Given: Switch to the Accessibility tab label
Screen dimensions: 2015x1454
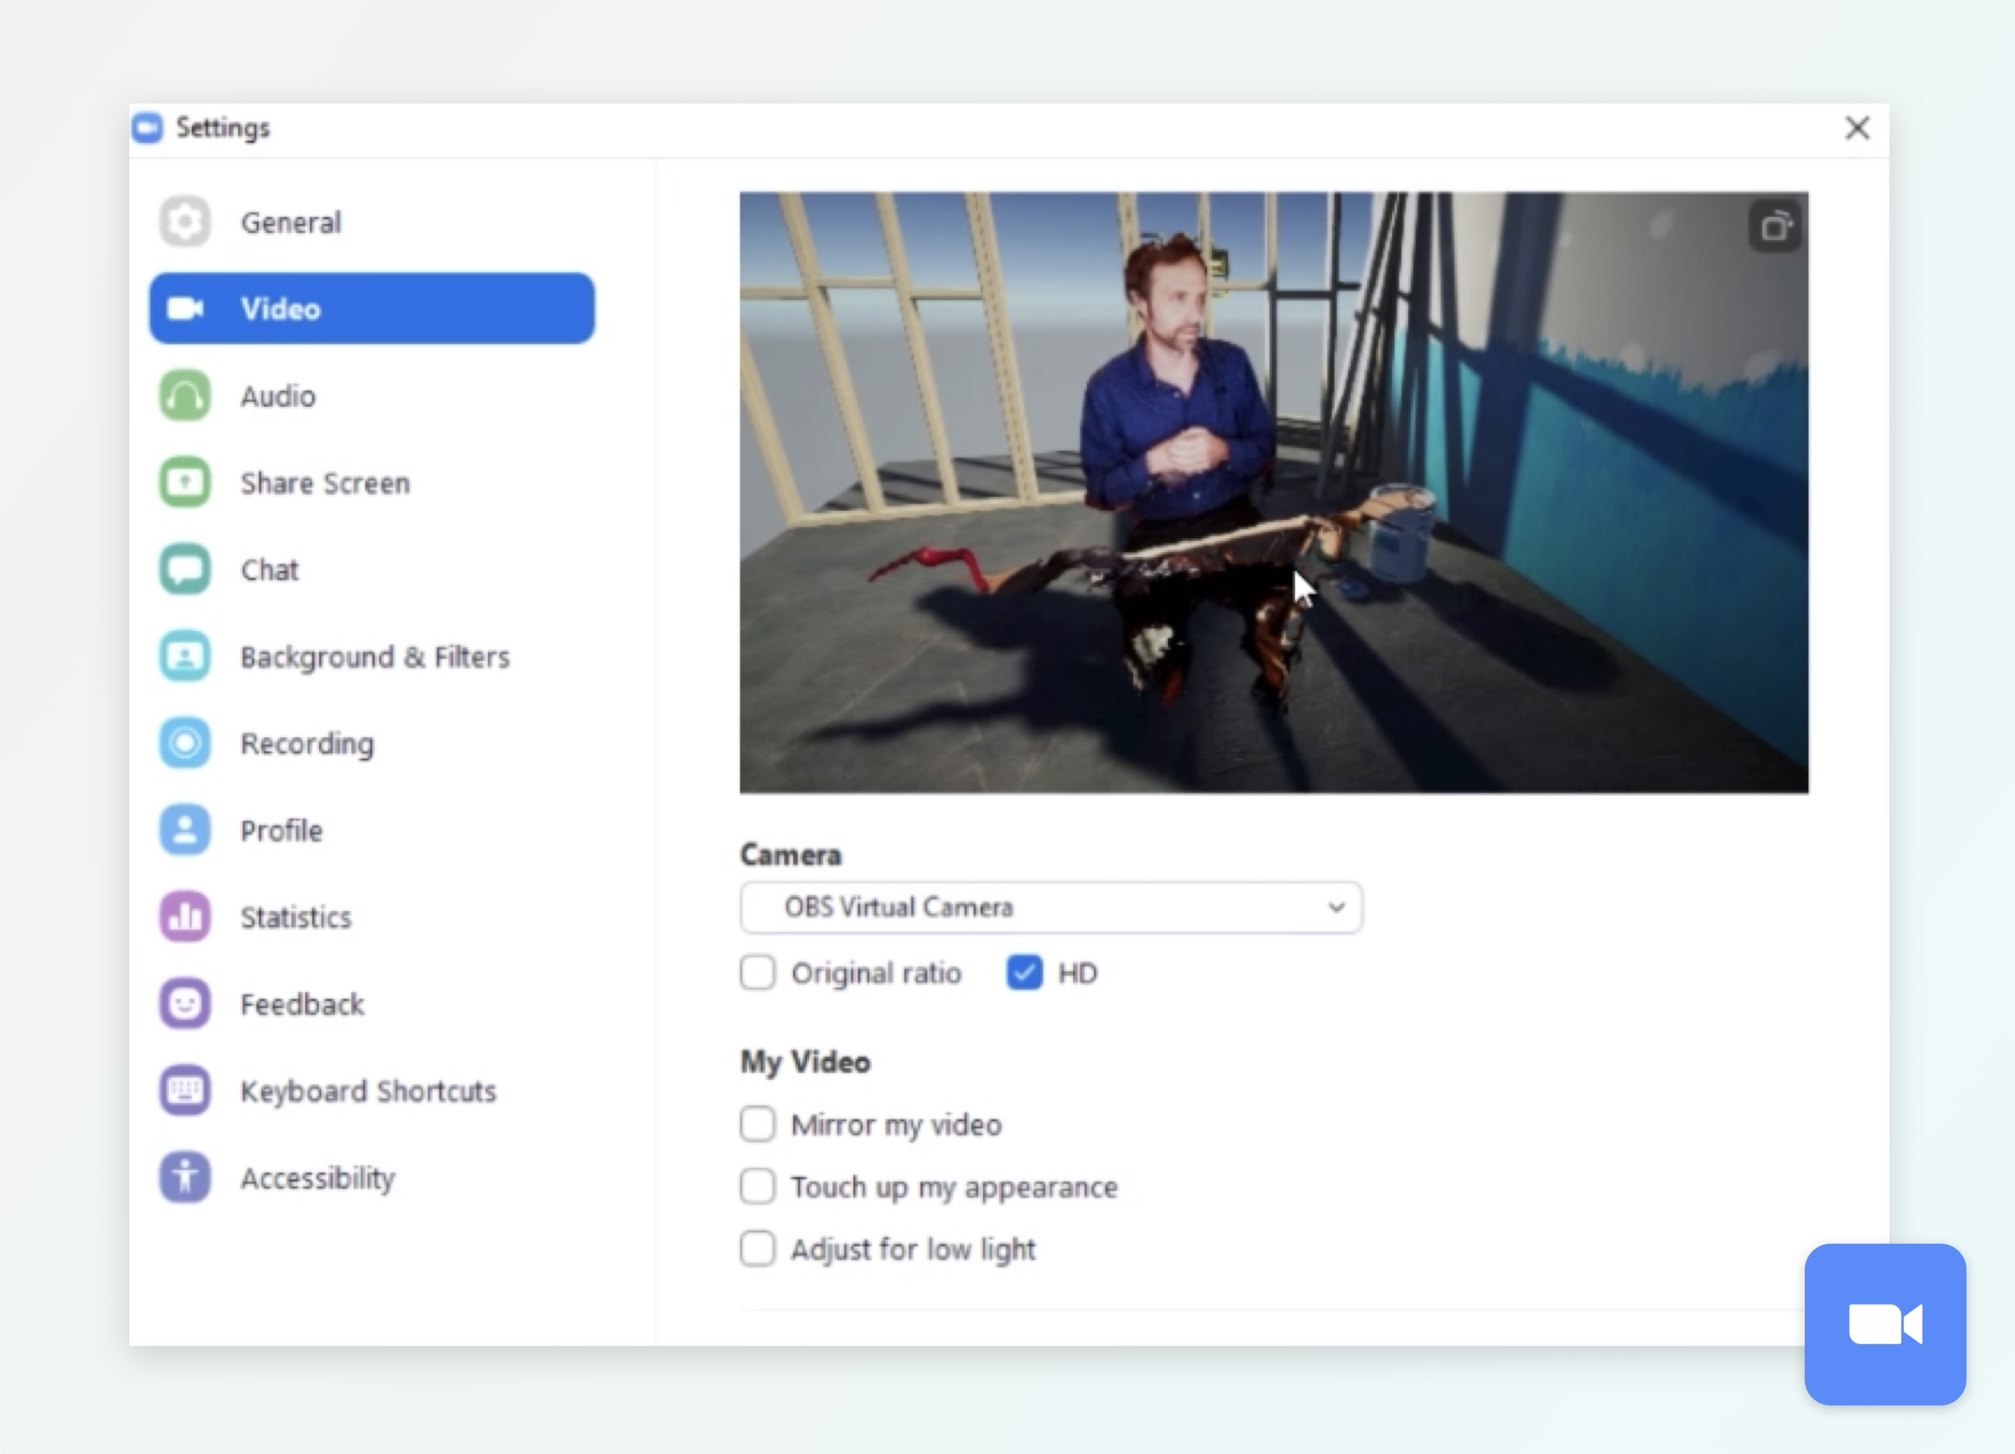Looking at the screenshot, I should [x=318, y=1178].
